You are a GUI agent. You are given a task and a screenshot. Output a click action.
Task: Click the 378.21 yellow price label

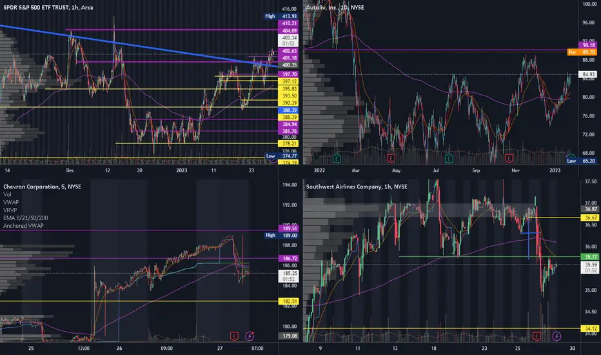pyautogui.click(x=289, y=143)
